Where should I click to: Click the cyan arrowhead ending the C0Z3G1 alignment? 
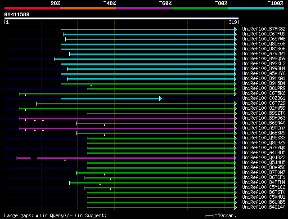pos(161,99)
